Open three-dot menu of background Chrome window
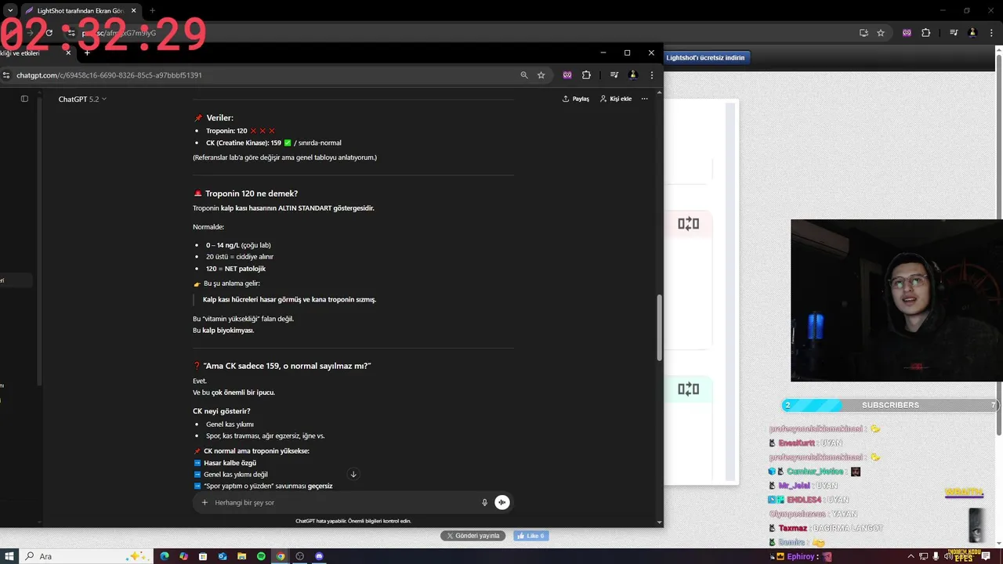Screen dimensions: 1003x564 tap(991, 33)
